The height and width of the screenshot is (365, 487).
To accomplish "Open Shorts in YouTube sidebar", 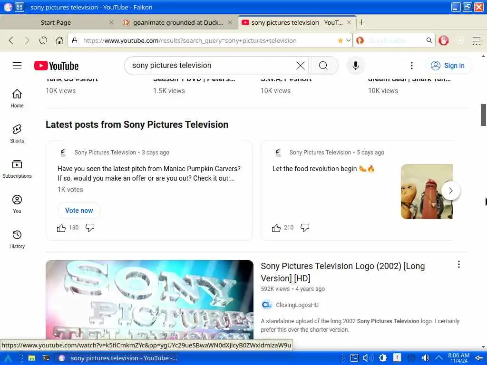I will 17,134.
